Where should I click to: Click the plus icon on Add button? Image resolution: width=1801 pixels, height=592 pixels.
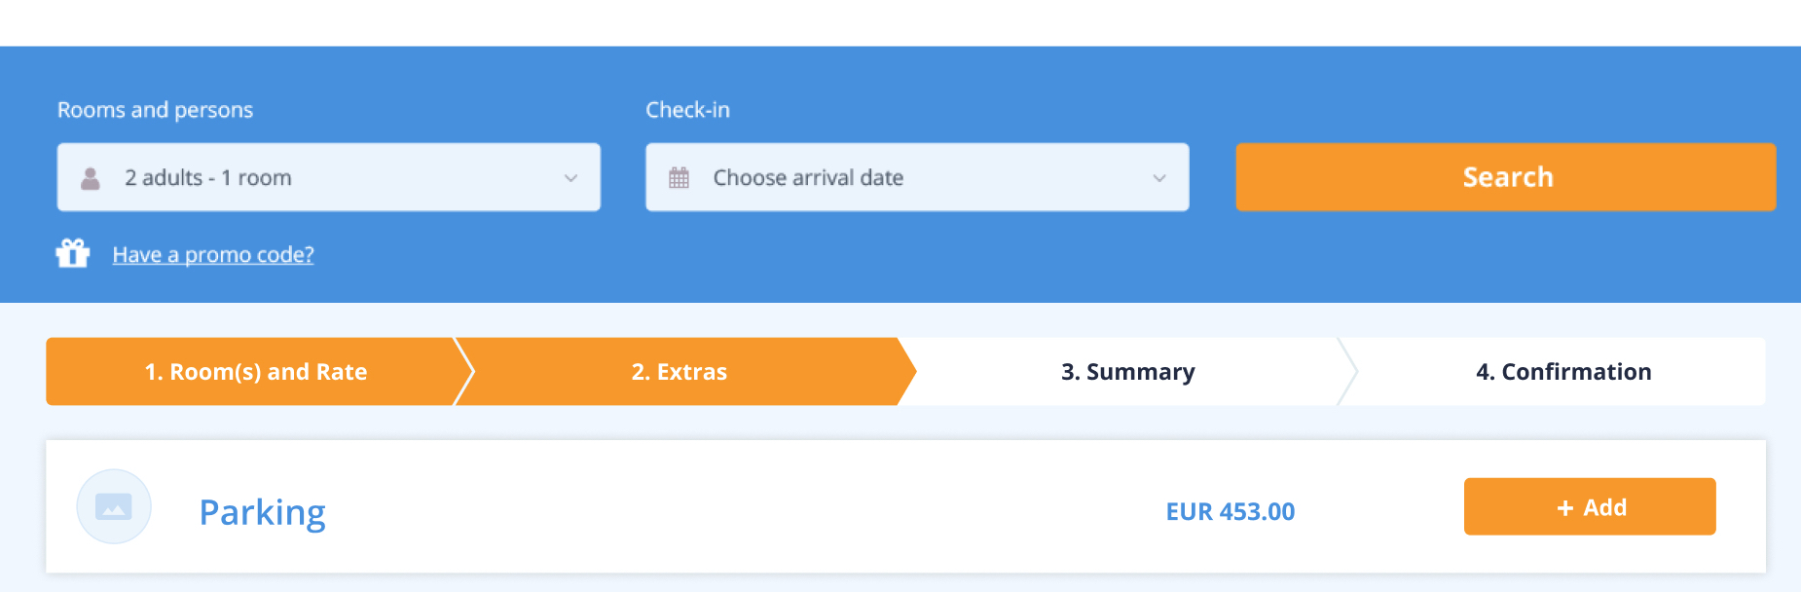[1565, 508]
